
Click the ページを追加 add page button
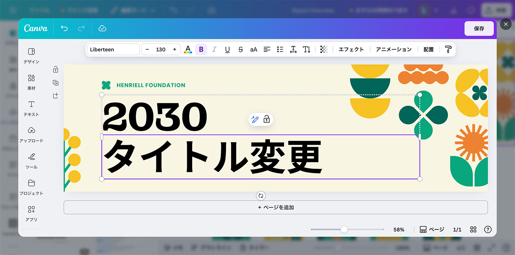tap(276, 207)
